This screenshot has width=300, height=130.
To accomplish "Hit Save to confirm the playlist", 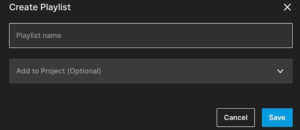I will click(277, 117).
